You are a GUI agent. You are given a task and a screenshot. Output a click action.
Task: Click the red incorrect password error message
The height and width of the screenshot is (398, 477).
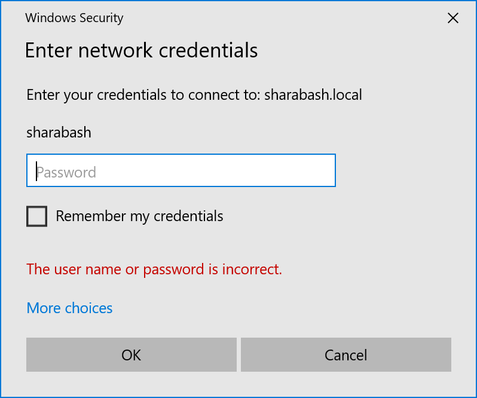pos(154,270)
